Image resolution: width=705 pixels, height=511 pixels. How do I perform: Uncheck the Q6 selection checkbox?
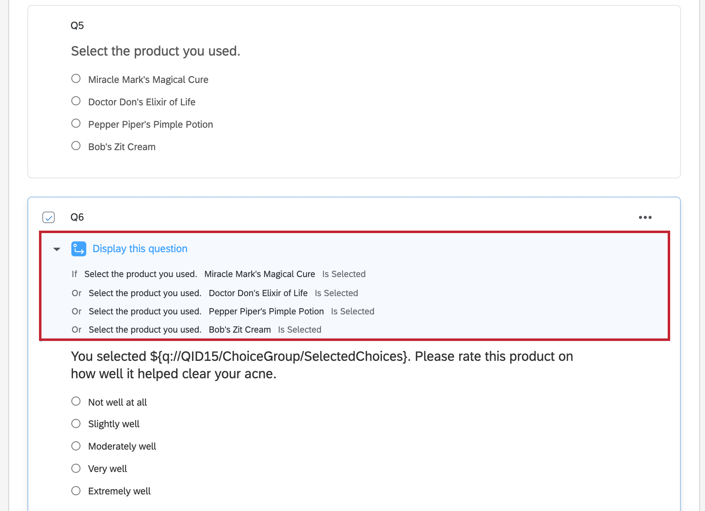pyautogui.click(x=48, y=217)
